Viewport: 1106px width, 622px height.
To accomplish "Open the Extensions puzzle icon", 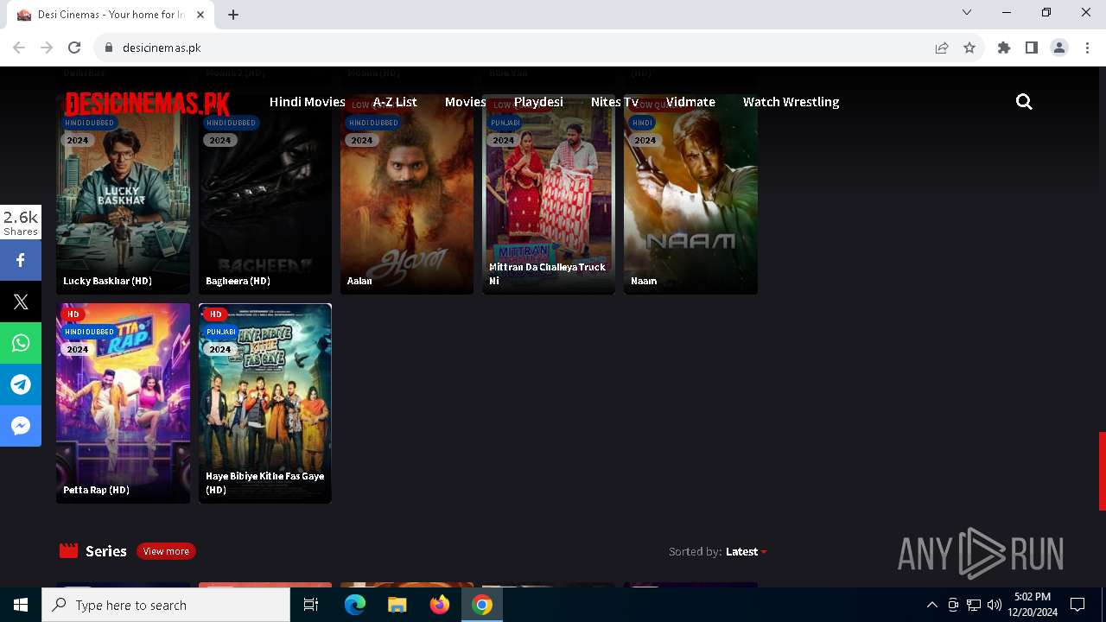I will point(1004,48).
